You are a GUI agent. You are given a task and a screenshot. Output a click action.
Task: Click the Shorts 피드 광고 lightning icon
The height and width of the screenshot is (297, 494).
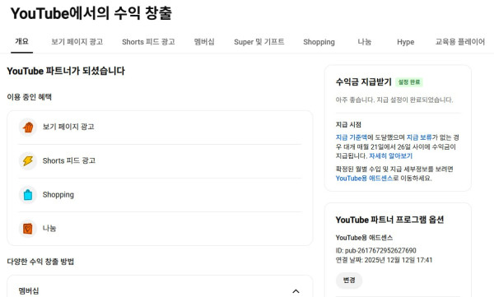pyautogui.click(x=28, y=161)
